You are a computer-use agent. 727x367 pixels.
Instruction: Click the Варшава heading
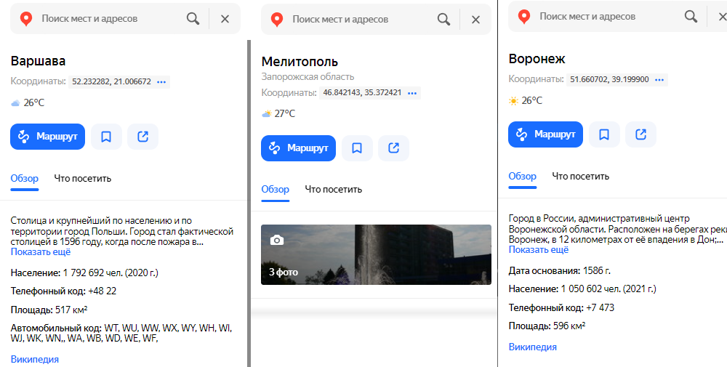(x=38, y=61)
